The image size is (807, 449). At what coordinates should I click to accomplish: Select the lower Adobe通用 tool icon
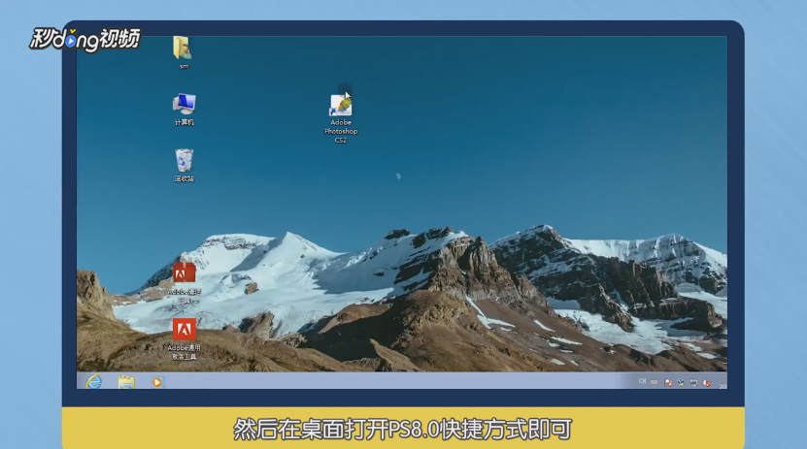coord(184,330)
